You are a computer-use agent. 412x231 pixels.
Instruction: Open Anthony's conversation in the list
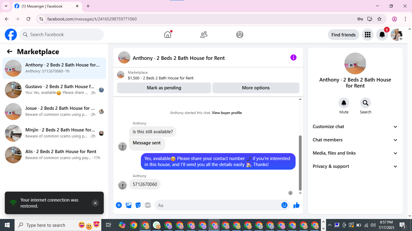pyautogui.click(x=54, y=68)
